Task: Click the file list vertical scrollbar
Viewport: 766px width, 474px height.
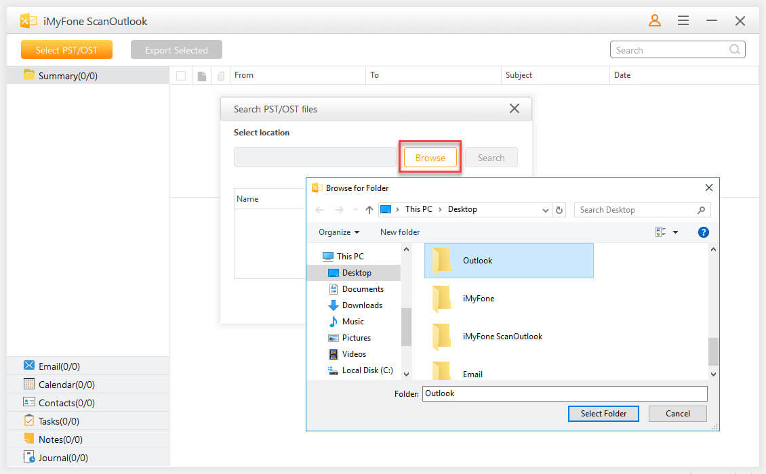Action: point(713,351)
